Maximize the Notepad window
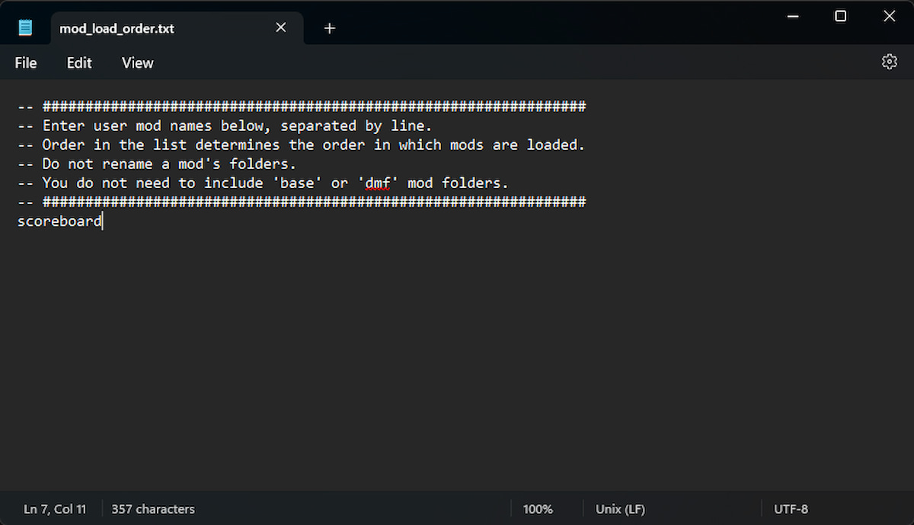 841,16
